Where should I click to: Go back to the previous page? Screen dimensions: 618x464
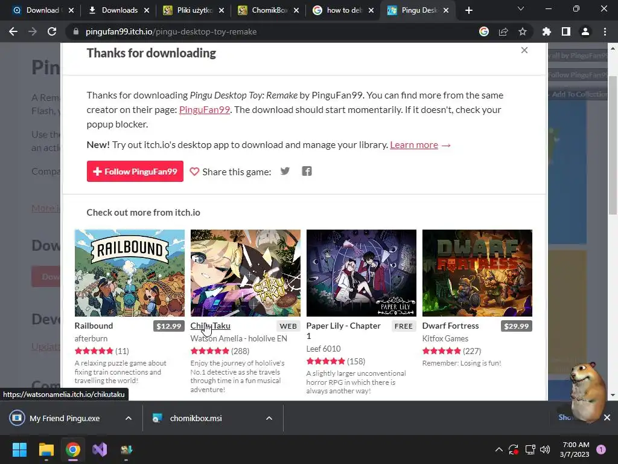pyautogui.click(x=13, y=31)
